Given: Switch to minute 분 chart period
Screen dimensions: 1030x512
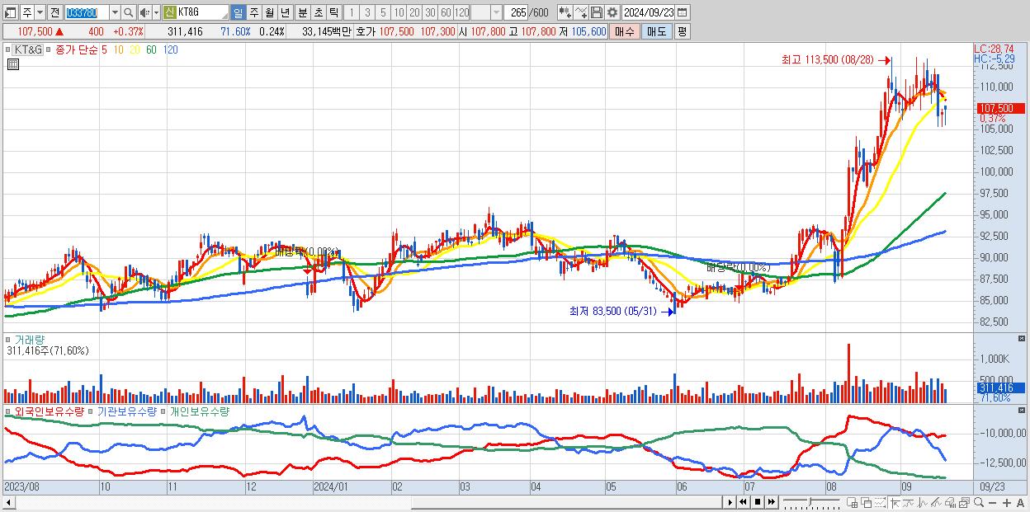Looking at the screenshot, I should [x=302, y=12].
